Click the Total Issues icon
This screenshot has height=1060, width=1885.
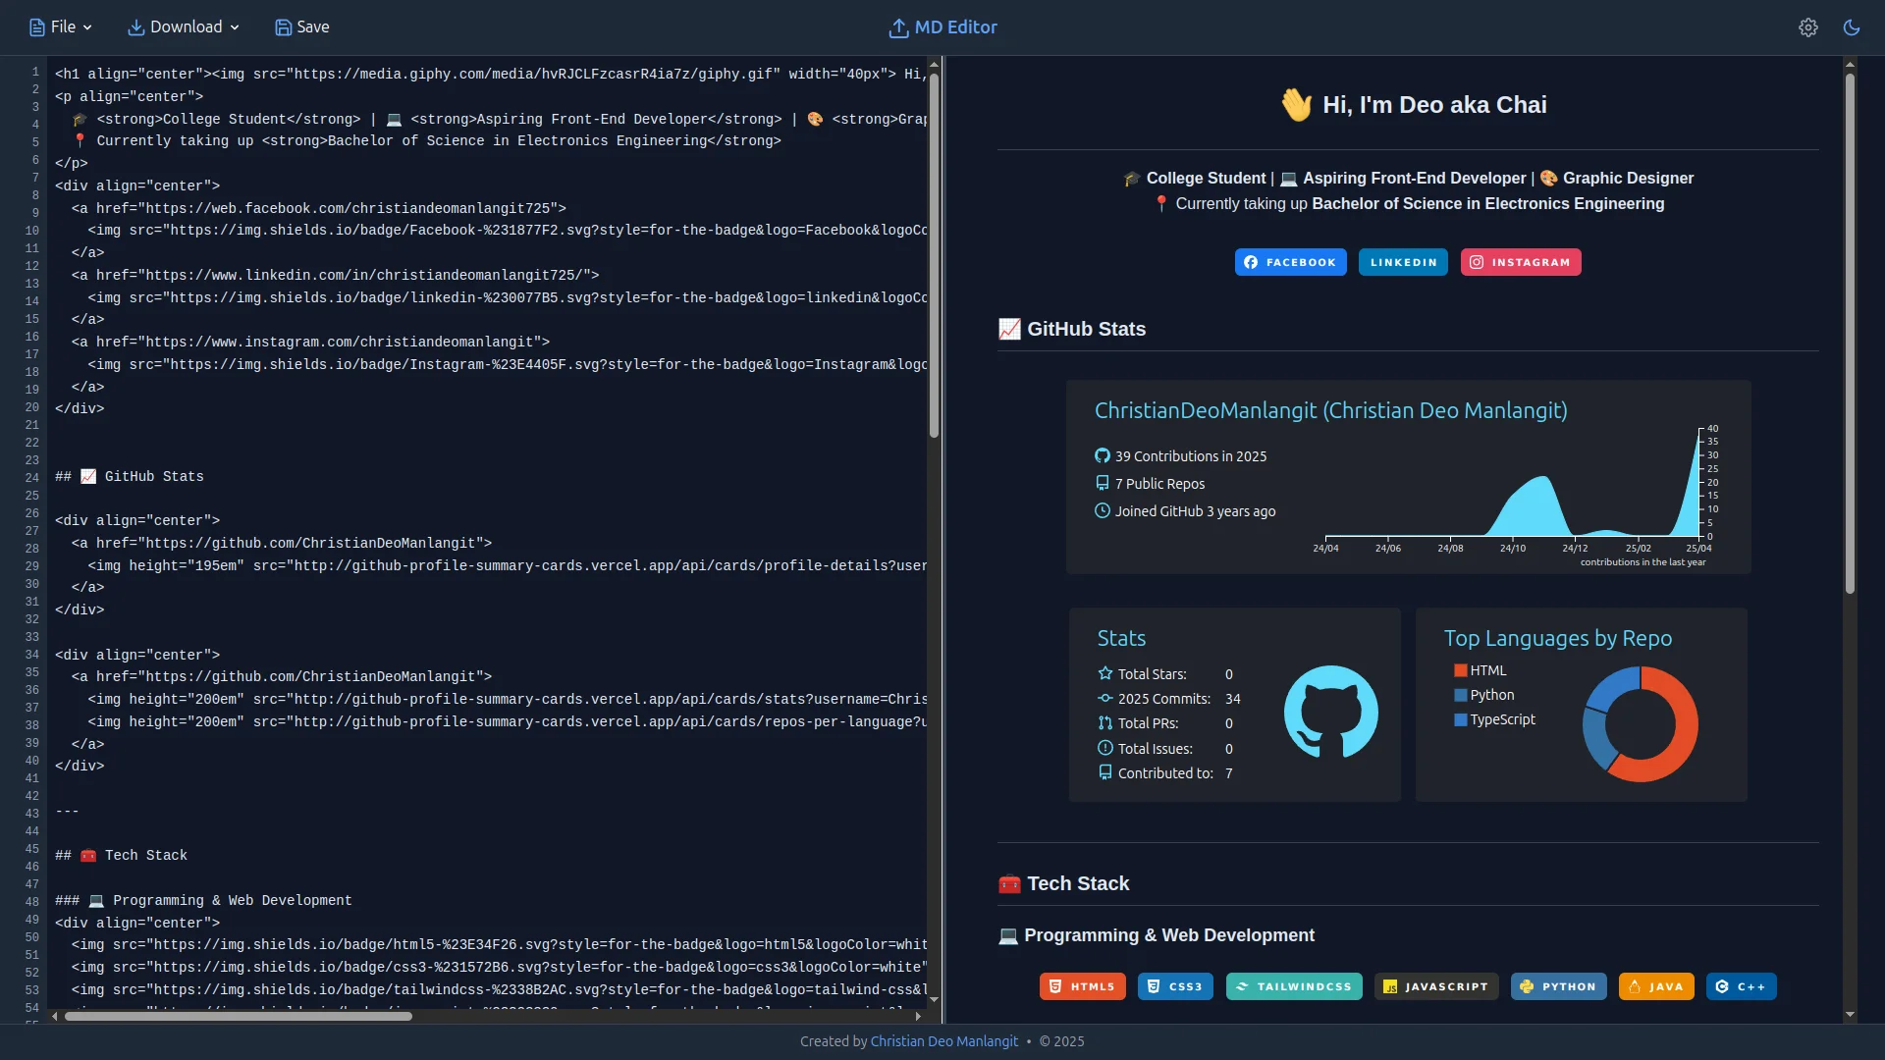pyautogui.click(x=1105, y=748)
